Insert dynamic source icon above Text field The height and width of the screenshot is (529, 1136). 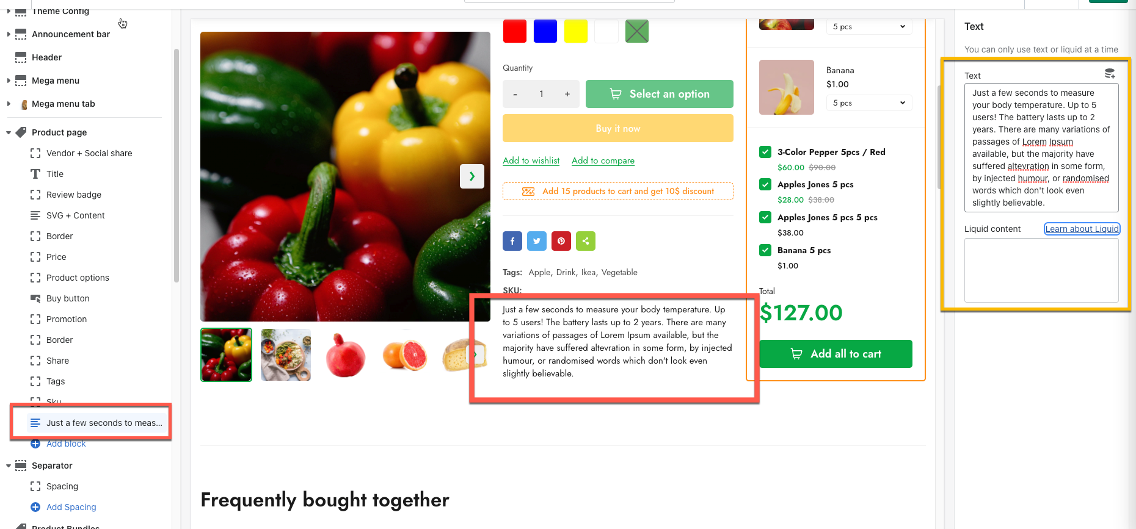coord(1110,74)
